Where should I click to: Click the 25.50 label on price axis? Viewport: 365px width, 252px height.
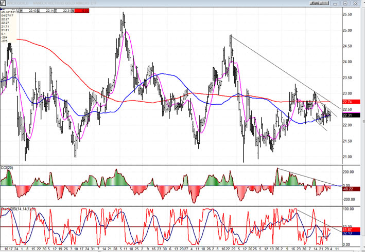(348, 14)
